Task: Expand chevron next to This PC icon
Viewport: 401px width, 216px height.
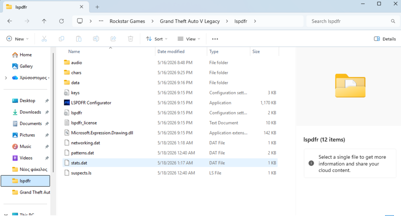Action: tap(91, 21)
